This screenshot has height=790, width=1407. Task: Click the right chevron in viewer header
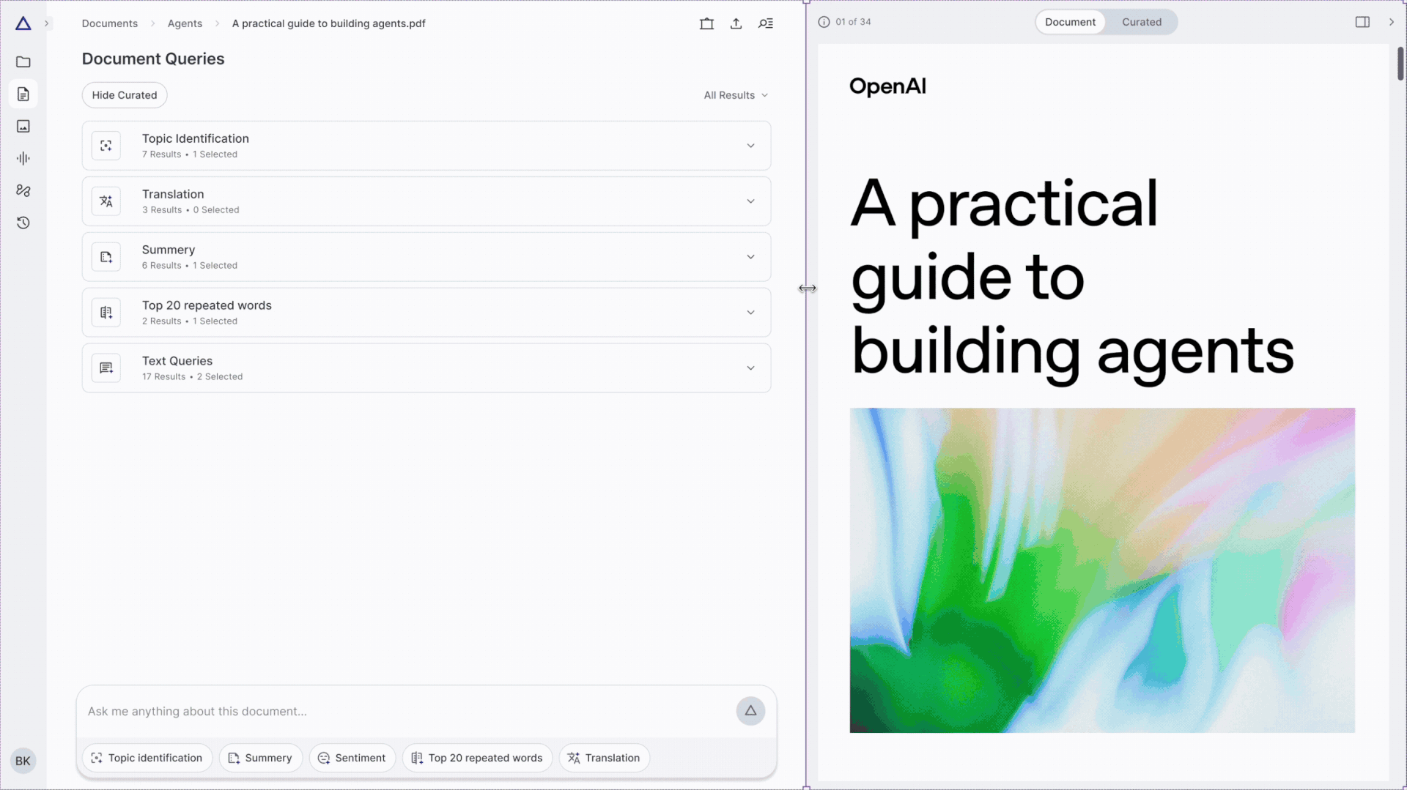point(1392,22)
